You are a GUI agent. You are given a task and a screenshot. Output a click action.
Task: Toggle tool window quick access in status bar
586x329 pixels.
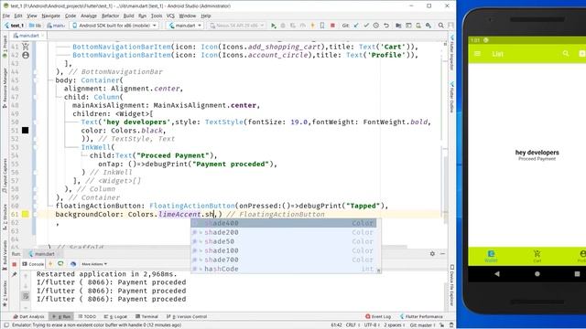point(6,325)
